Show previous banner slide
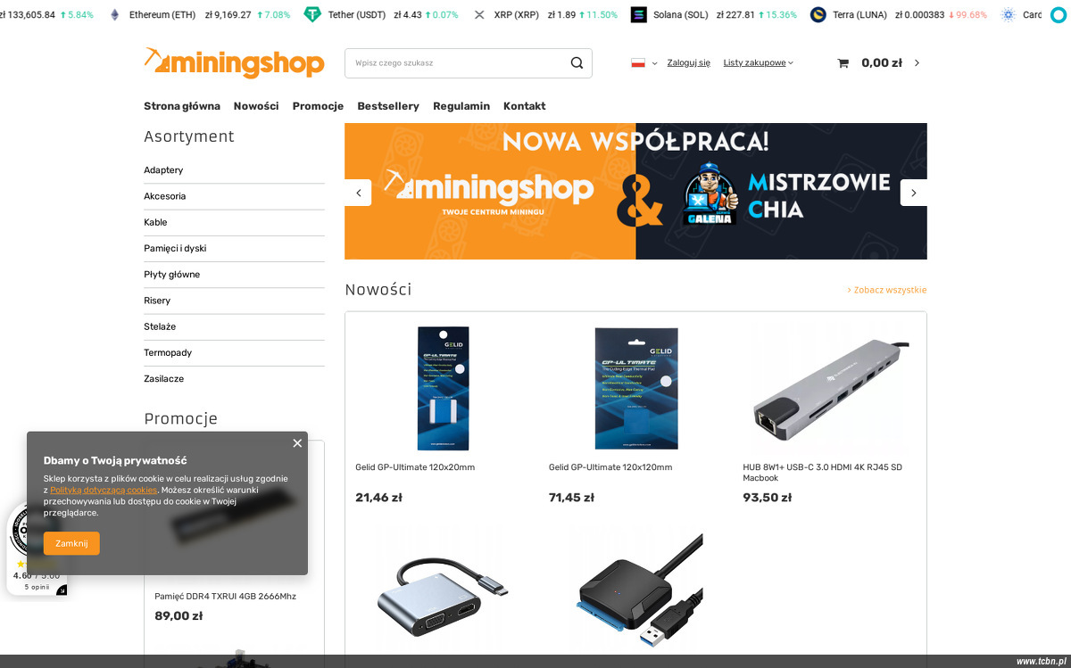 coord(358,193)
